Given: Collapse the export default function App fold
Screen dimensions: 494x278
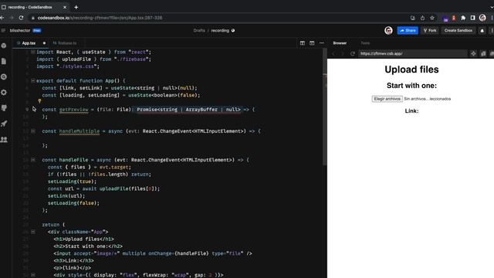Looking at the screenshot, I should point(32,80).
